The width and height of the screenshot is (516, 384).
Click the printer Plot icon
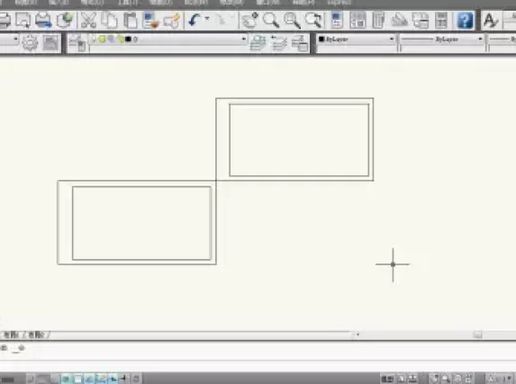[43, 21]
